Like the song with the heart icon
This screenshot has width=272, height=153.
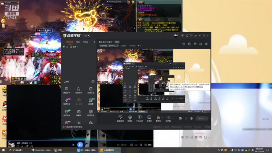coord(18,147)
